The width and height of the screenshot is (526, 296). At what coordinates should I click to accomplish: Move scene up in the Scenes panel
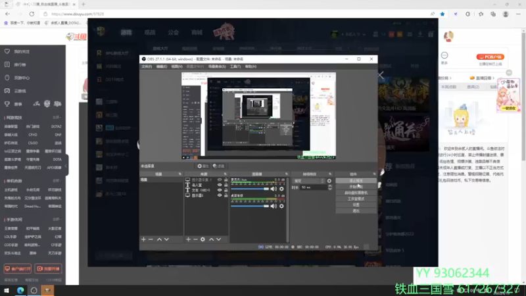(159, 239)
